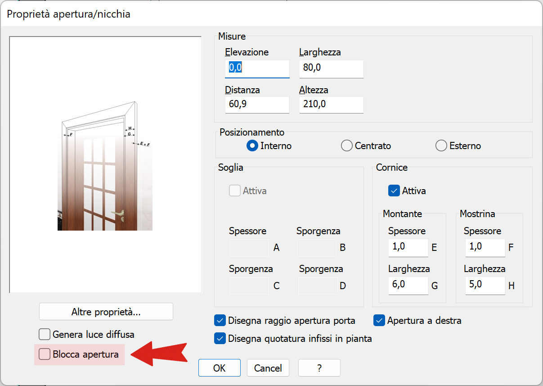
Task: Focus the Elevazione input field
Action: point(257,68)
